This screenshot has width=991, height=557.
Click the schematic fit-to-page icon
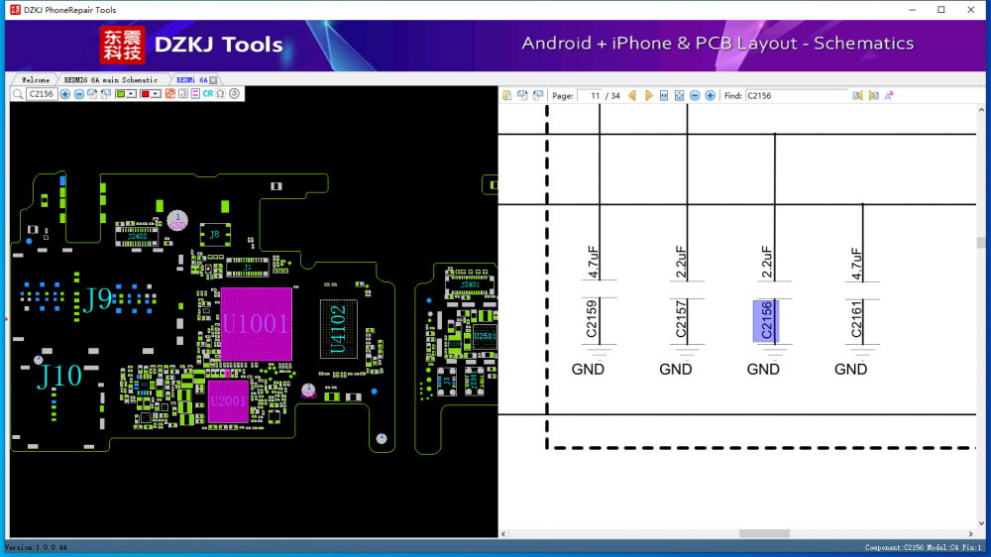pos(679,96)
